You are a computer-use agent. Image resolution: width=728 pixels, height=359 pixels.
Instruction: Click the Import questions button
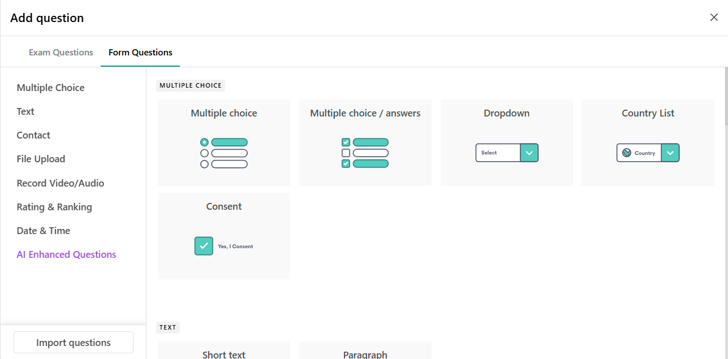point(74,343)
